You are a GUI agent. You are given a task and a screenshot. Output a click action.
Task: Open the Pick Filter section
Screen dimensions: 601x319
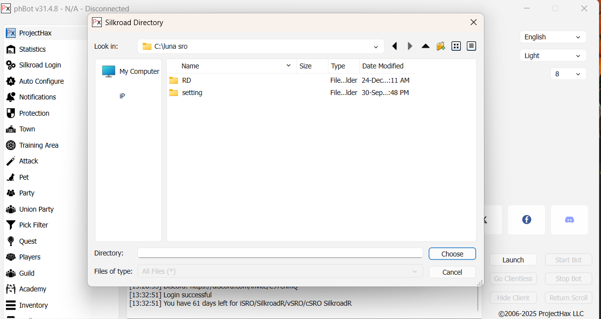pyautogui.click(x=33, y=225)
